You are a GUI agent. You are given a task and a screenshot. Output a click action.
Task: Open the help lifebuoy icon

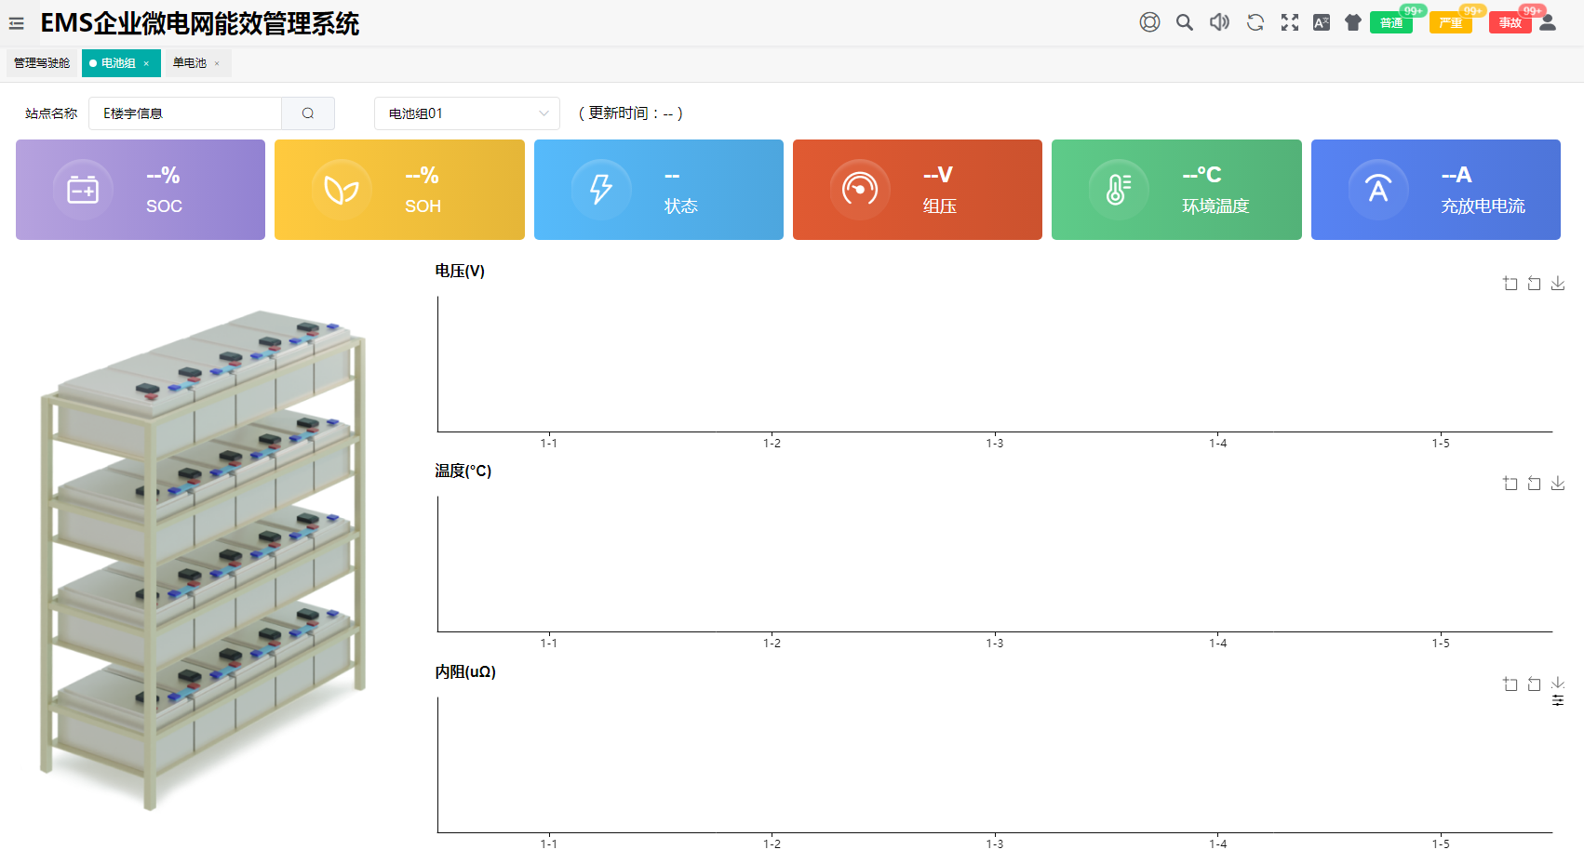(x=1149, y=22)
